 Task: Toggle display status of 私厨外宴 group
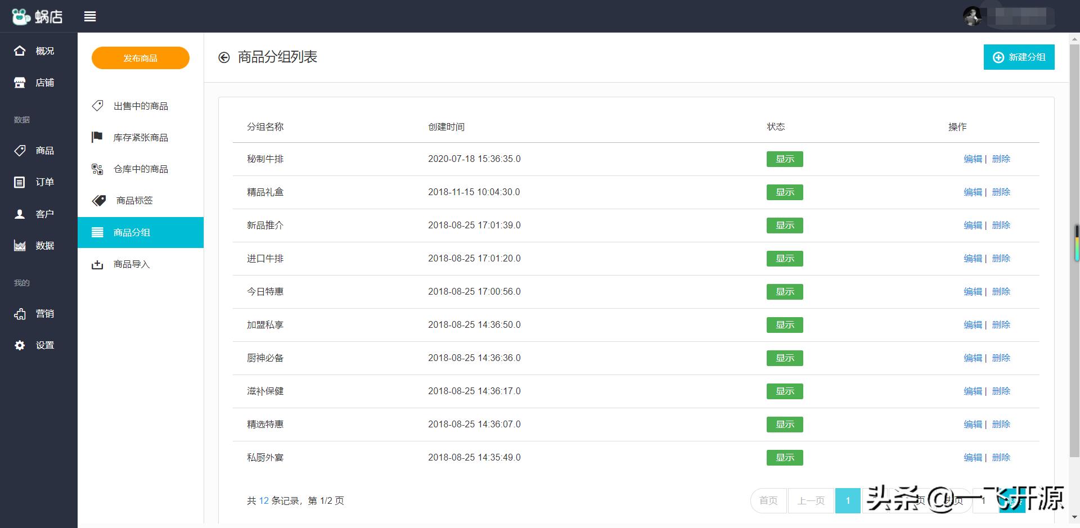(x=784, y=458)
